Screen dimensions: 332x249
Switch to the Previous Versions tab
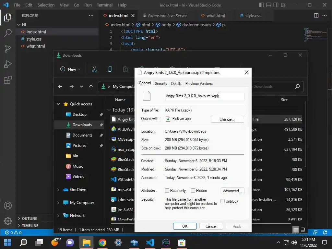(x=199, y=83)
